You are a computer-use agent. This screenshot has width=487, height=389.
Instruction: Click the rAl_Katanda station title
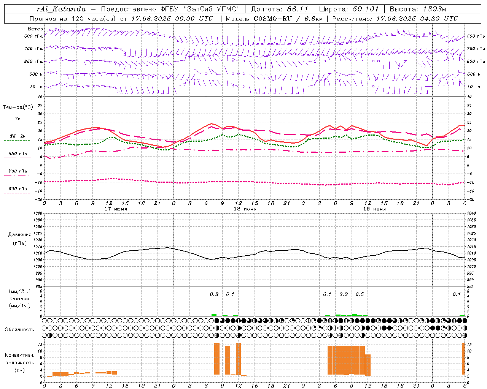click(x=61, y=9)
